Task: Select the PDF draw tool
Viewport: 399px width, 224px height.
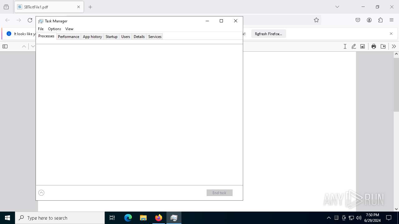Action: 354,46
